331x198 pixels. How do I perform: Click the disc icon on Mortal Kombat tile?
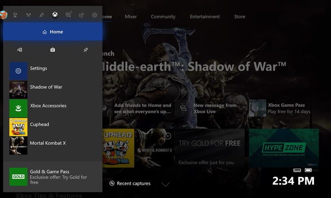click(x=168, y=136)
